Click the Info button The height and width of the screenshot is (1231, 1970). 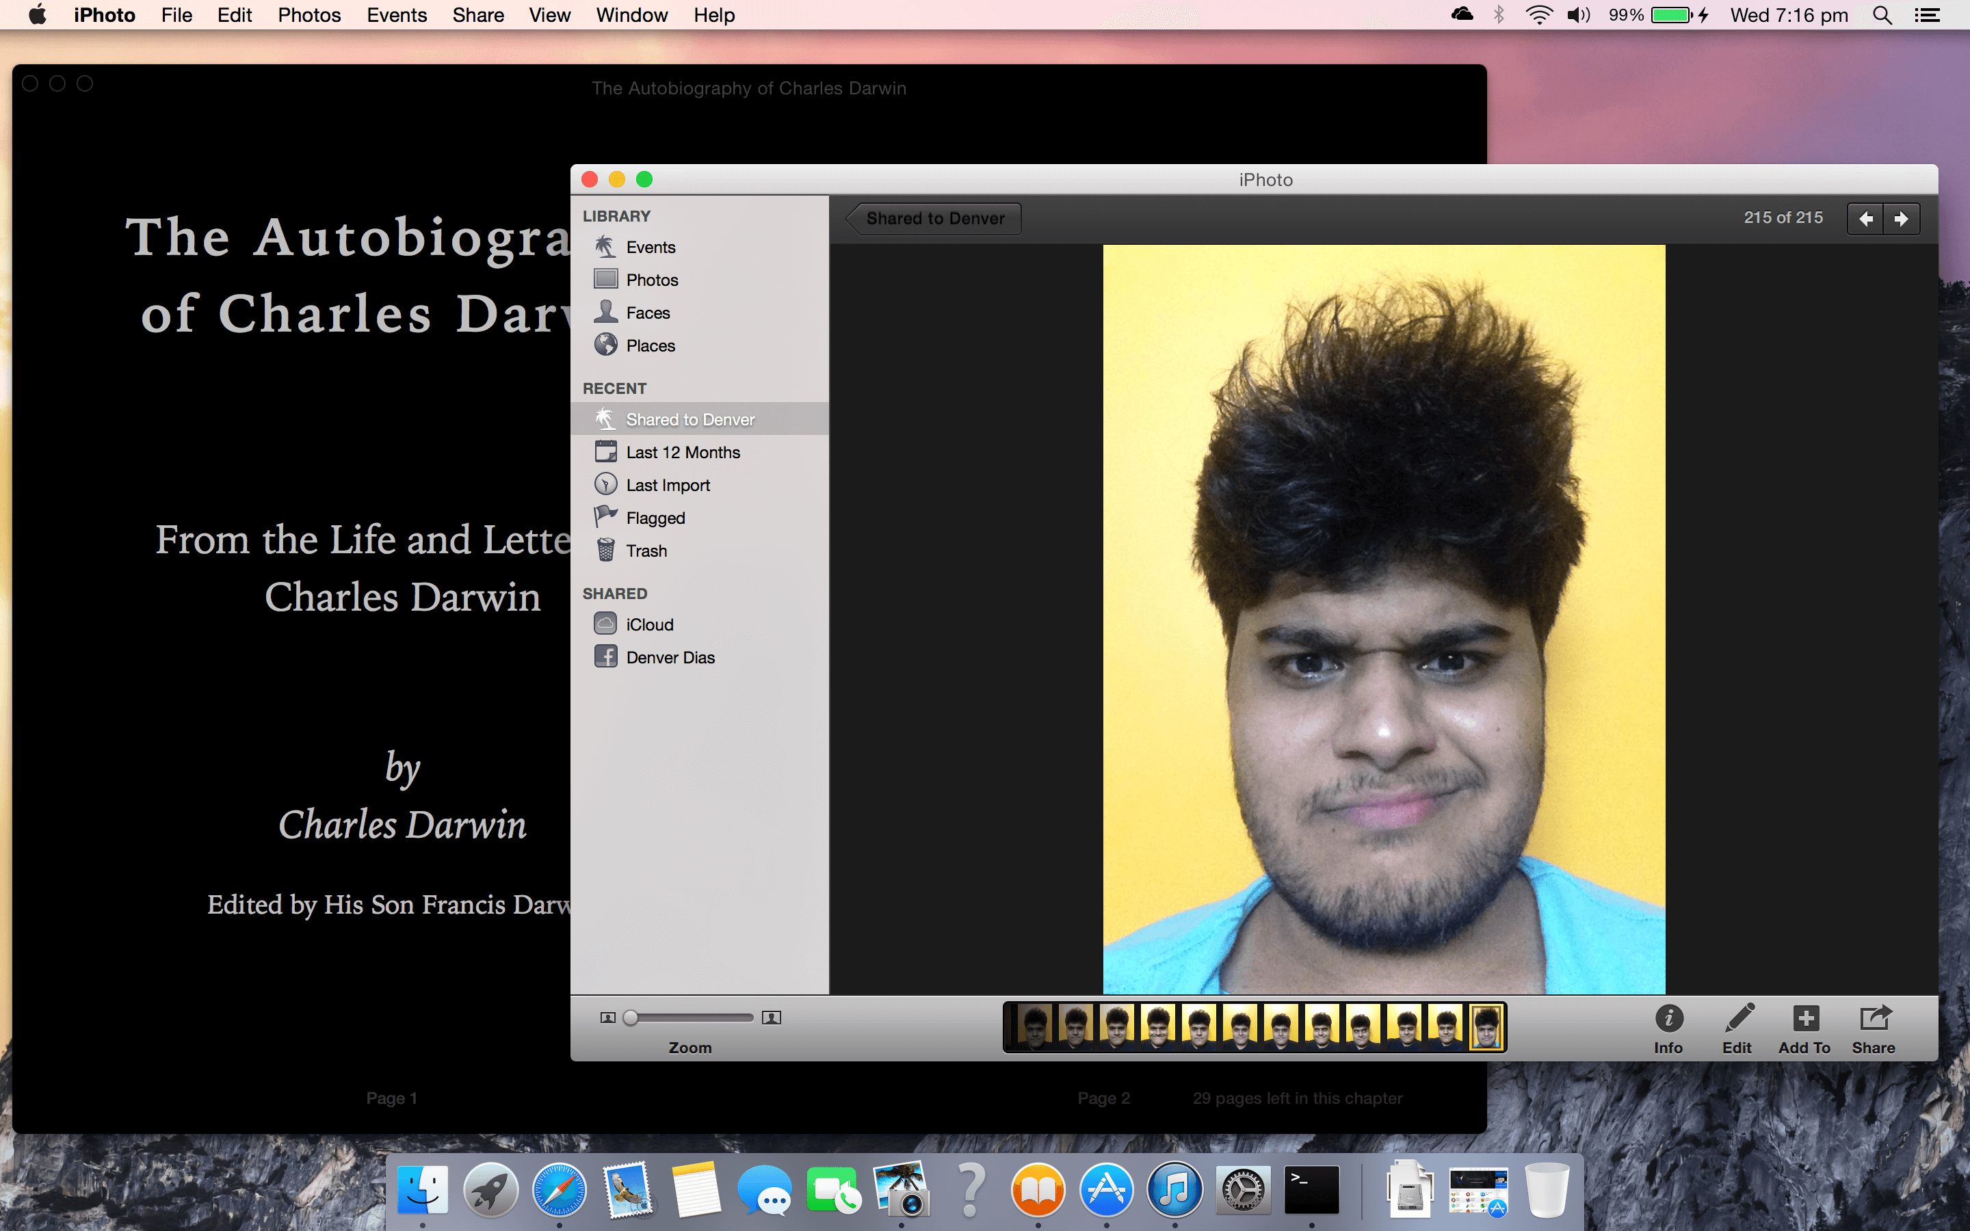coord(1668,1029)
